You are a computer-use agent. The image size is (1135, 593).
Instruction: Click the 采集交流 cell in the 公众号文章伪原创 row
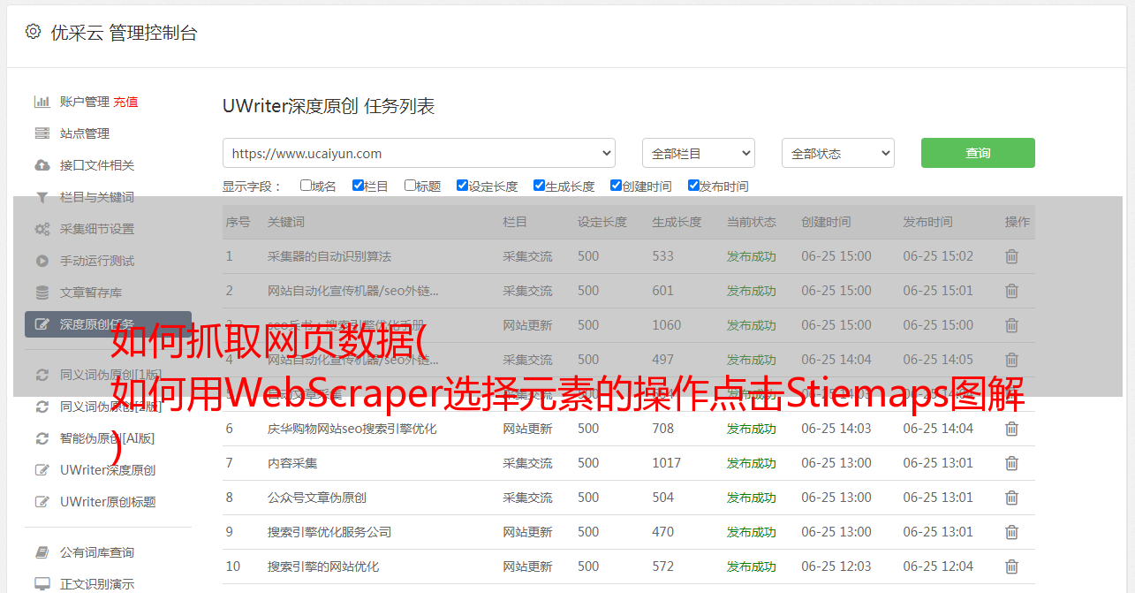tap(527, 498)
